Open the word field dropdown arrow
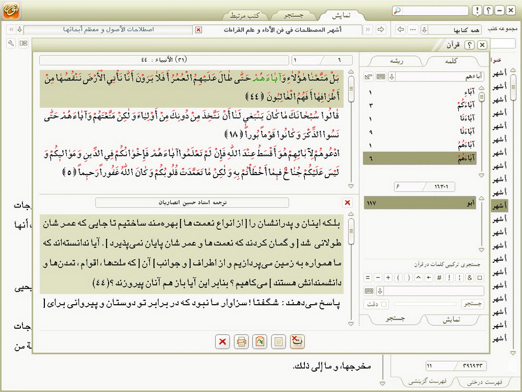 click(392, 77)
